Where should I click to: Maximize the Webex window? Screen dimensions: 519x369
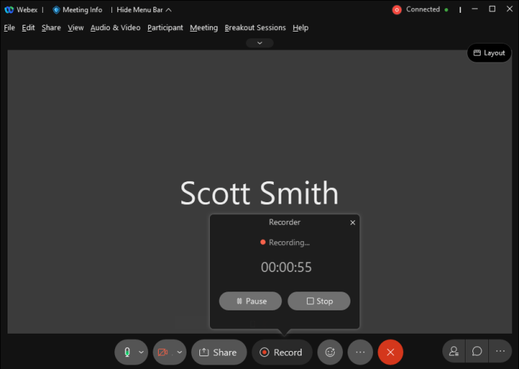[x=492, y=9]
